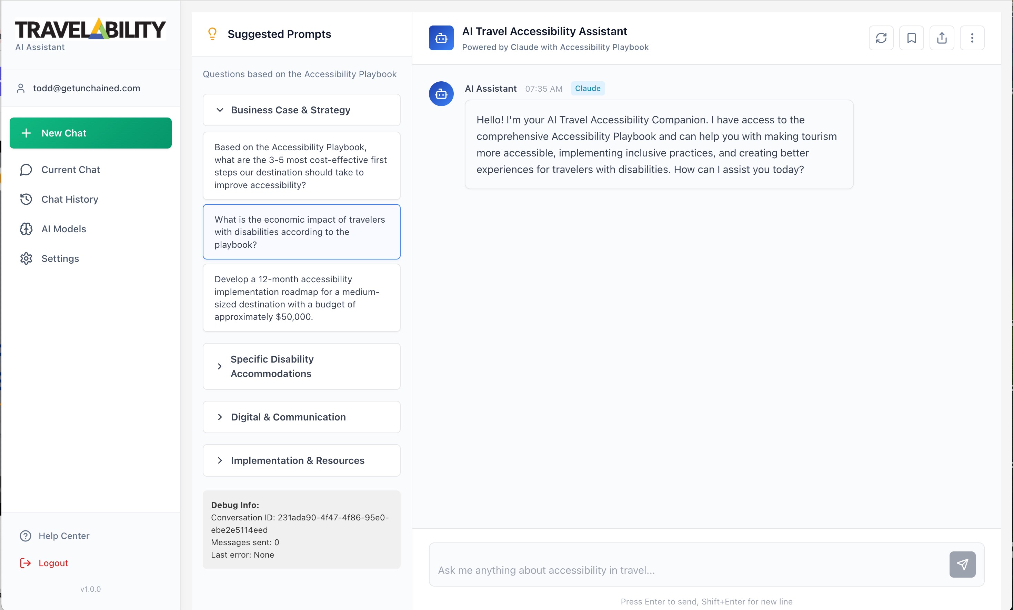Click the Suggested Prompts heading
Screen dimensions: 1013x610
279,34
